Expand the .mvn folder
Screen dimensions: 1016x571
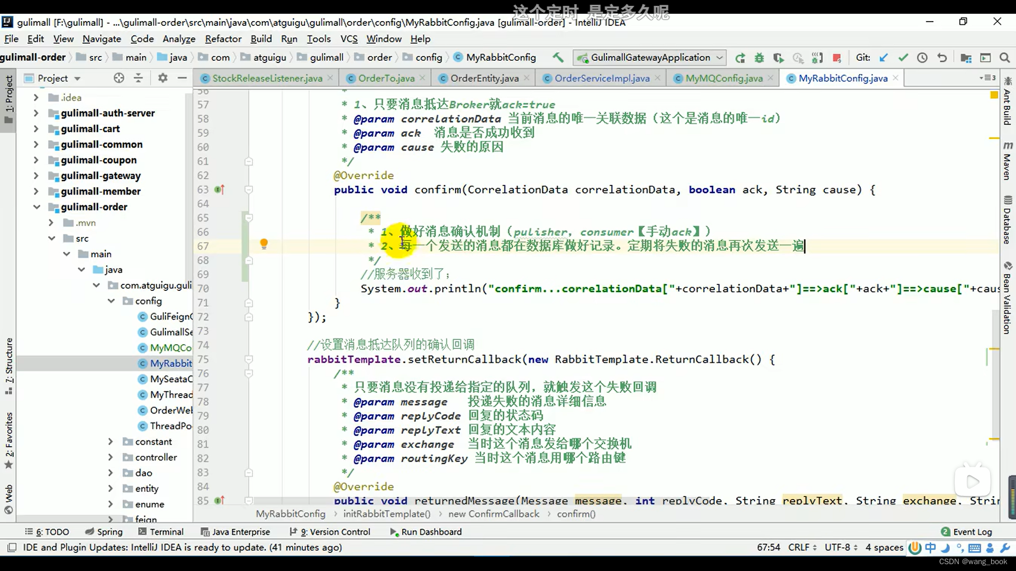51,223
